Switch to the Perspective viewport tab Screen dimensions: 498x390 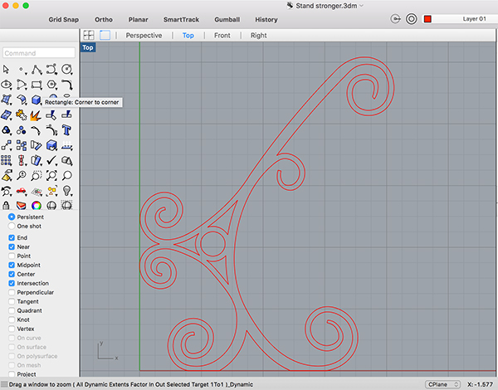point(144,36)
